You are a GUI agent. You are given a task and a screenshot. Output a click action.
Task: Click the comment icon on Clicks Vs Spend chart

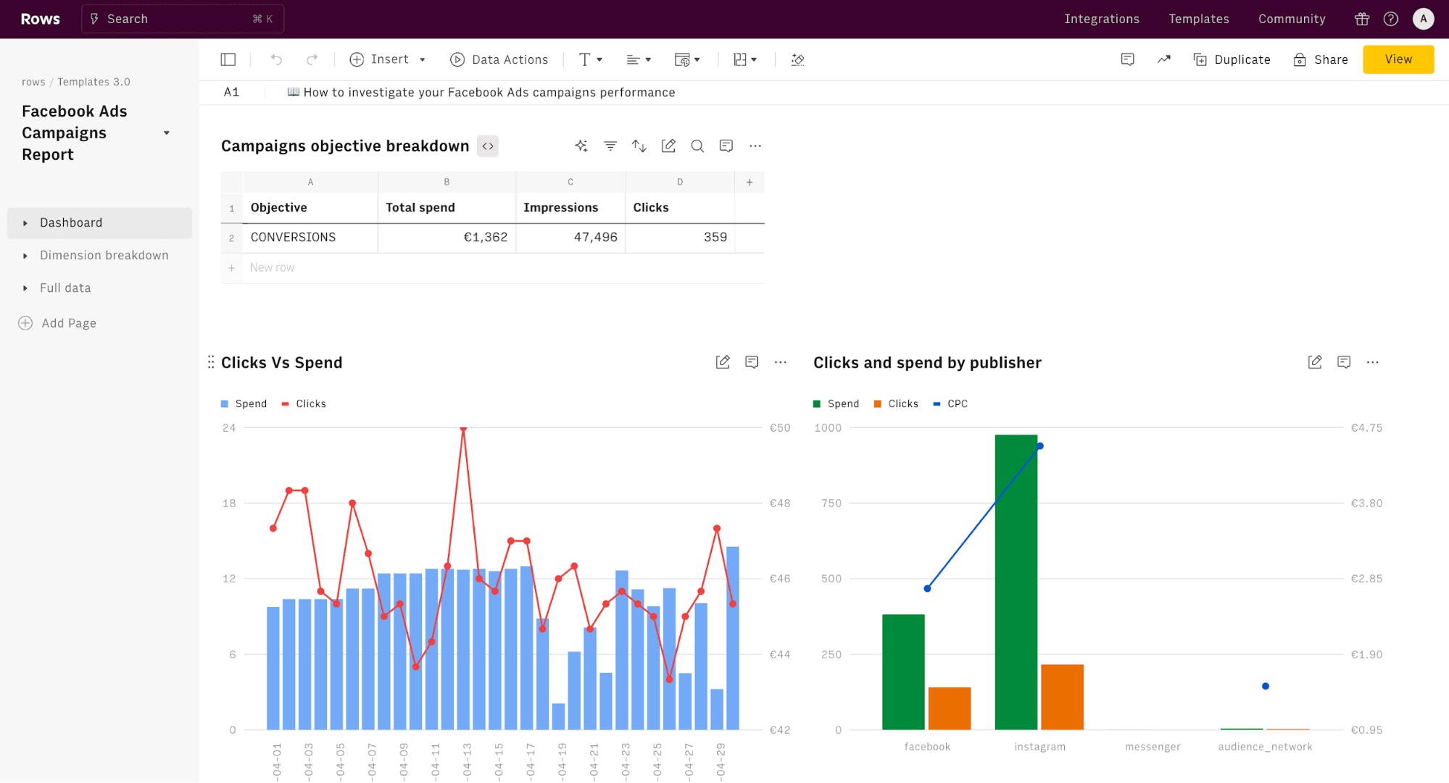(x=752, y=361)
